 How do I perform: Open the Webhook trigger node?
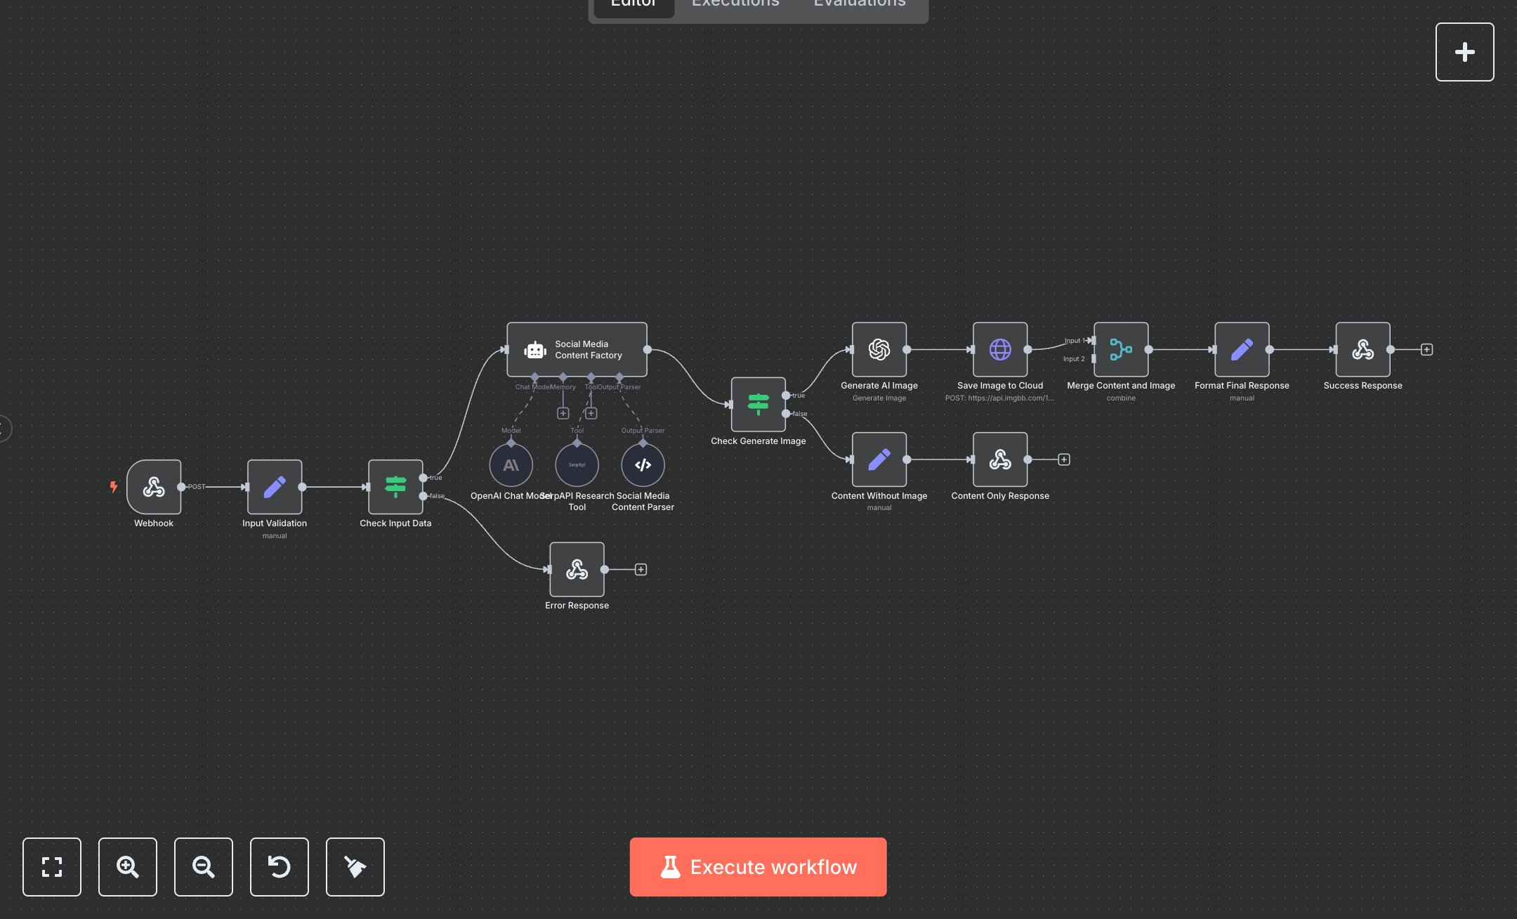click(x=153, y=487)
